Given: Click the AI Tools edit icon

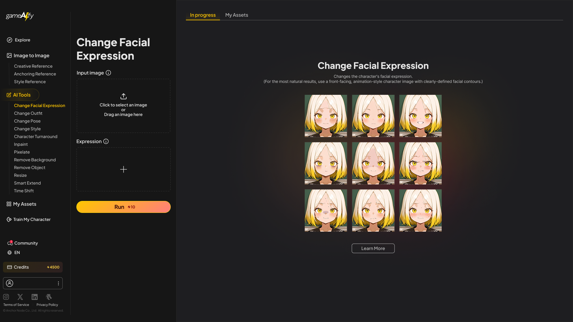Looking at the screenshot, I should [x=9, y=95].
